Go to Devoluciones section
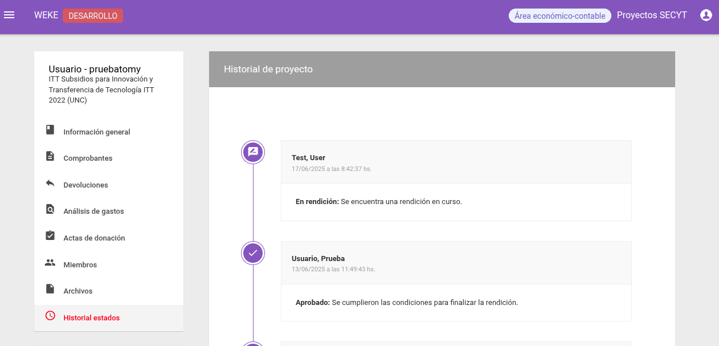Screen dimensions: 719x346 pyautogui.click(x=109, y=185)
